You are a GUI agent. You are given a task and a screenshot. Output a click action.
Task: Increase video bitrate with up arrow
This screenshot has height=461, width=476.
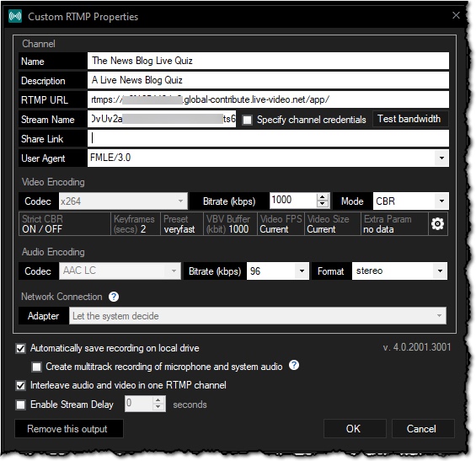point(323,197)
